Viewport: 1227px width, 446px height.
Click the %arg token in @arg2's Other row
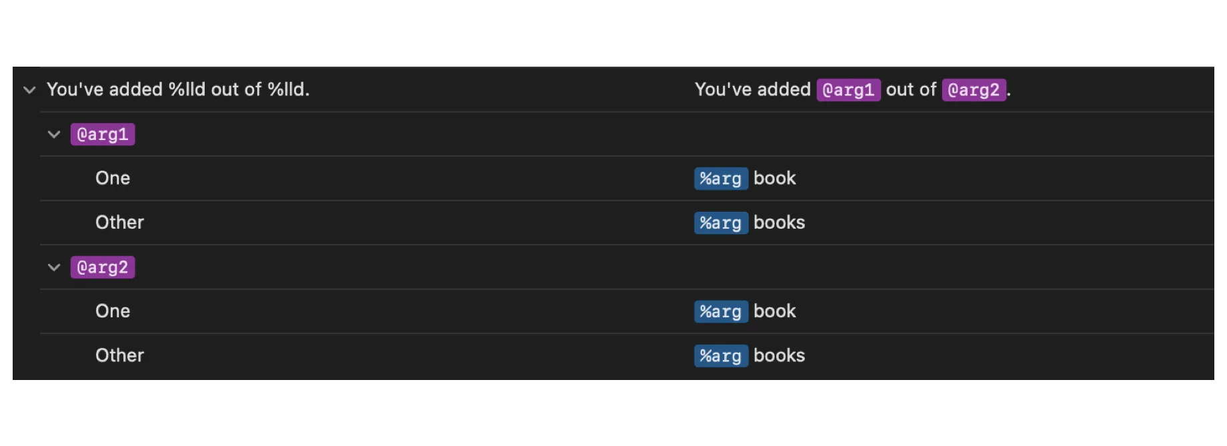721,356
